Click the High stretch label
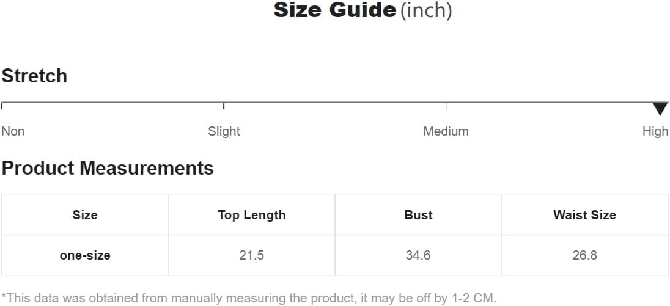 655,131
